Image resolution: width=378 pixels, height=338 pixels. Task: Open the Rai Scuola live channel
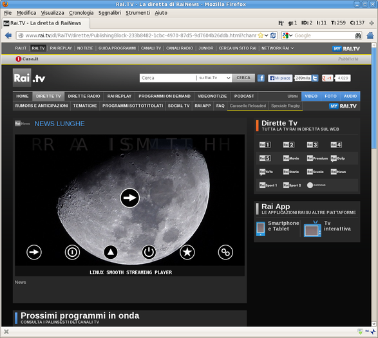[315, 172]
